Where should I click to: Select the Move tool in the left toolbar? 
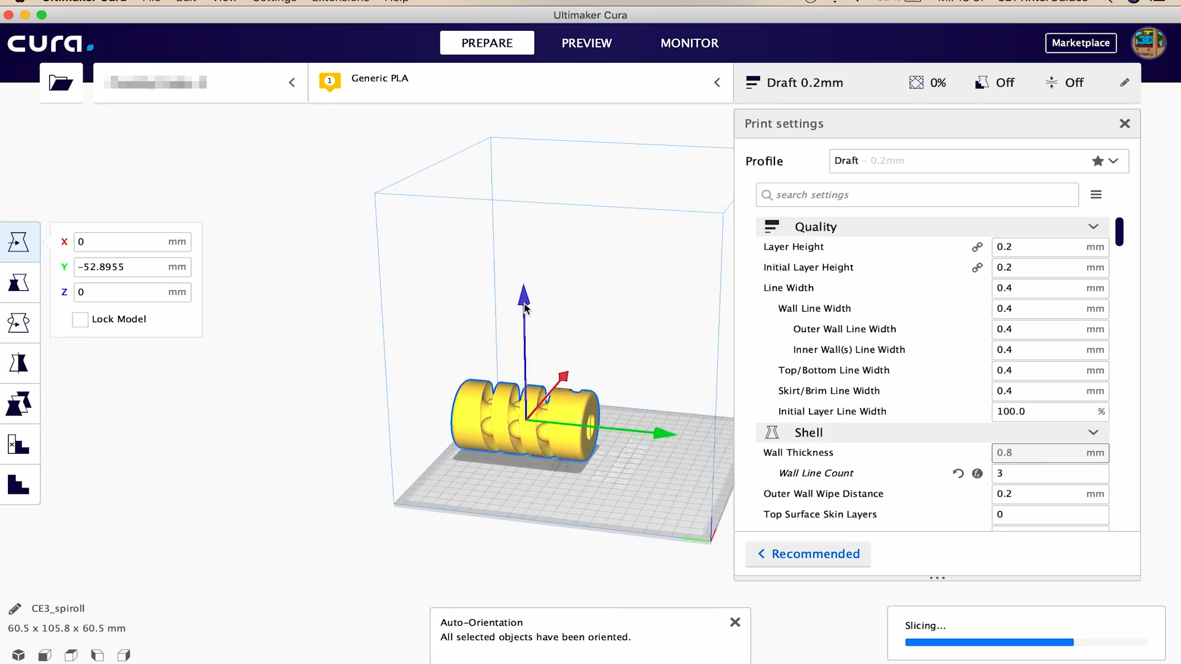18,242
